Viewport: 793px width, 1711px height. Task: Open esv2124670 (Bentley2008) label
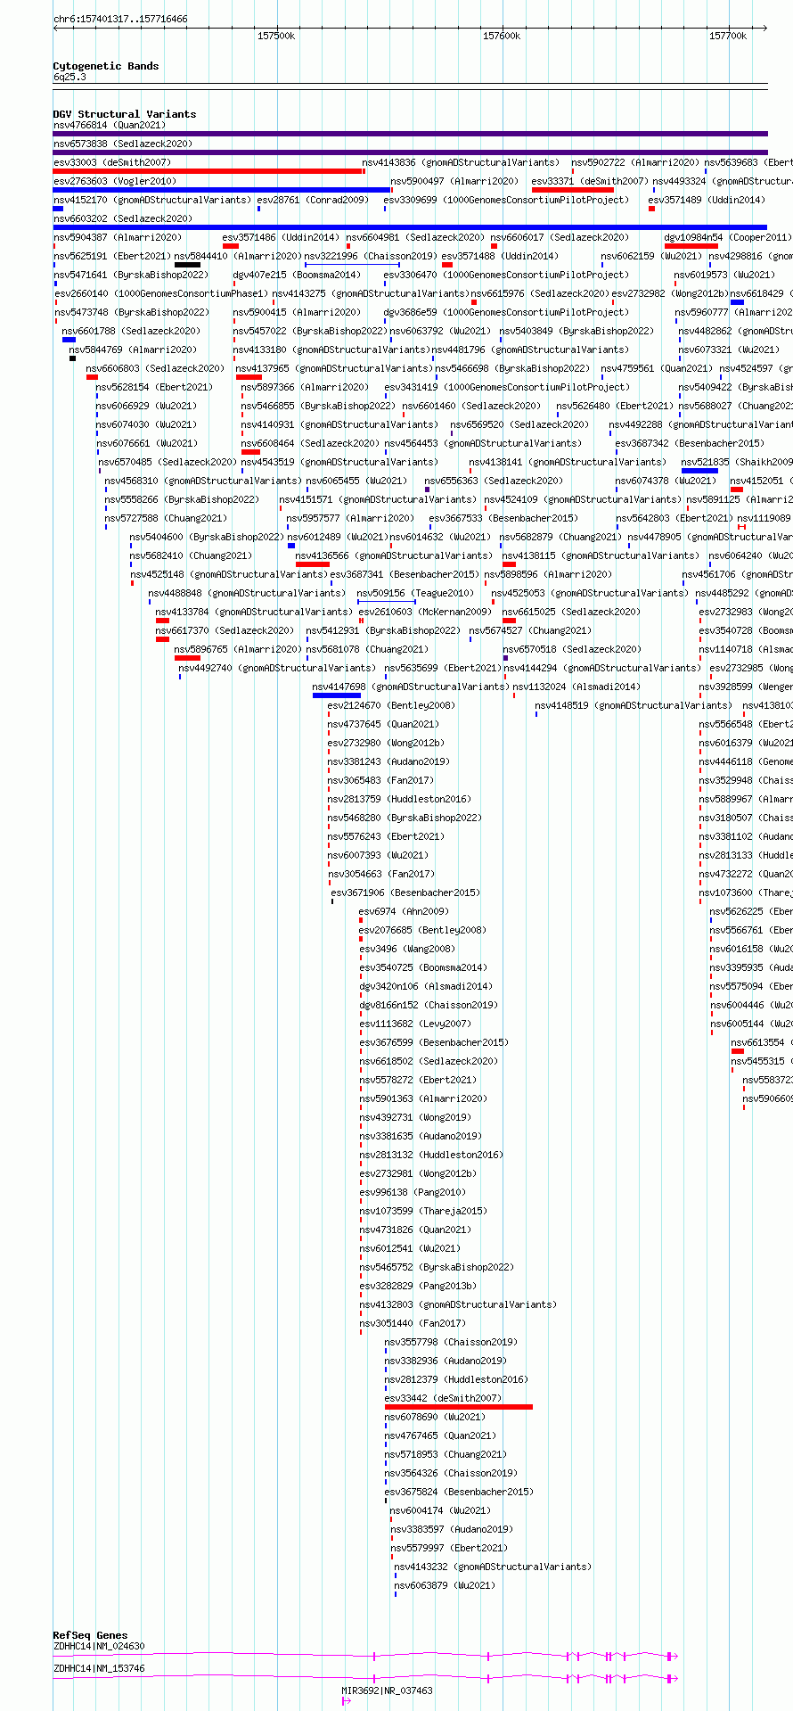click(x=391, y=705)
